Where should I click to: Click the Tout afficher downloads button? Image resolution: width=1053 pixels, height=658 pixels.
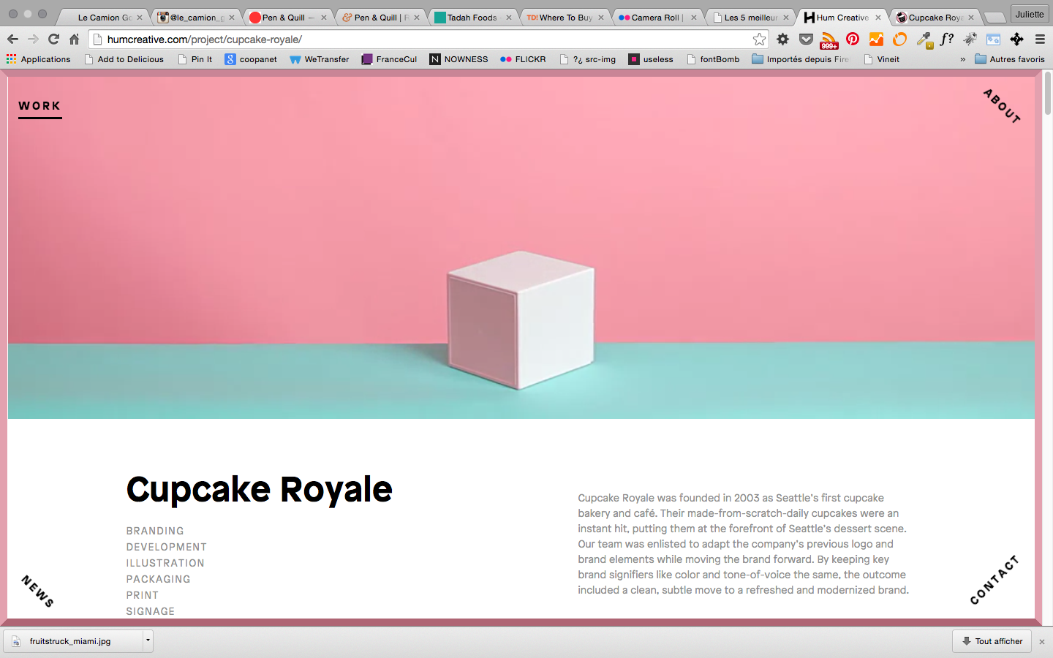click(x=992, y=641)
